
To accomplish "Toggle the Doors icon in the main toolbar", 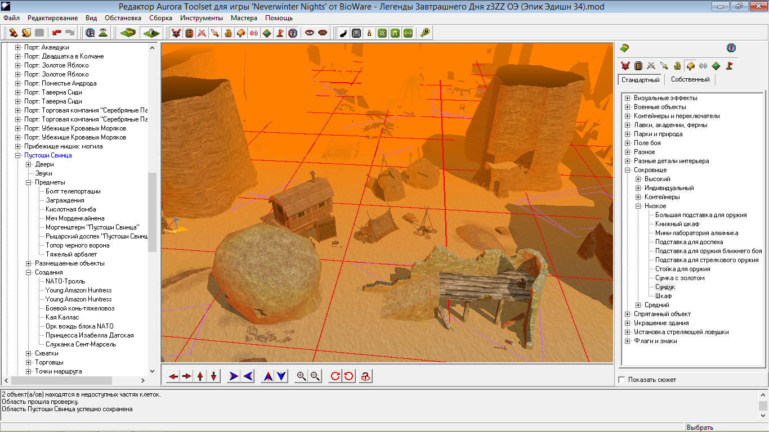I will click(x=189, y=33).
